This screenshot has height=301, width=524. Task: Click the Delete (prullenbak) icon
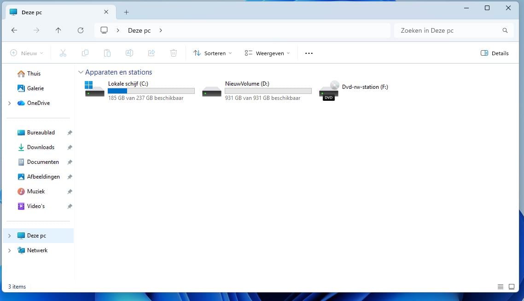click(174, 53)
